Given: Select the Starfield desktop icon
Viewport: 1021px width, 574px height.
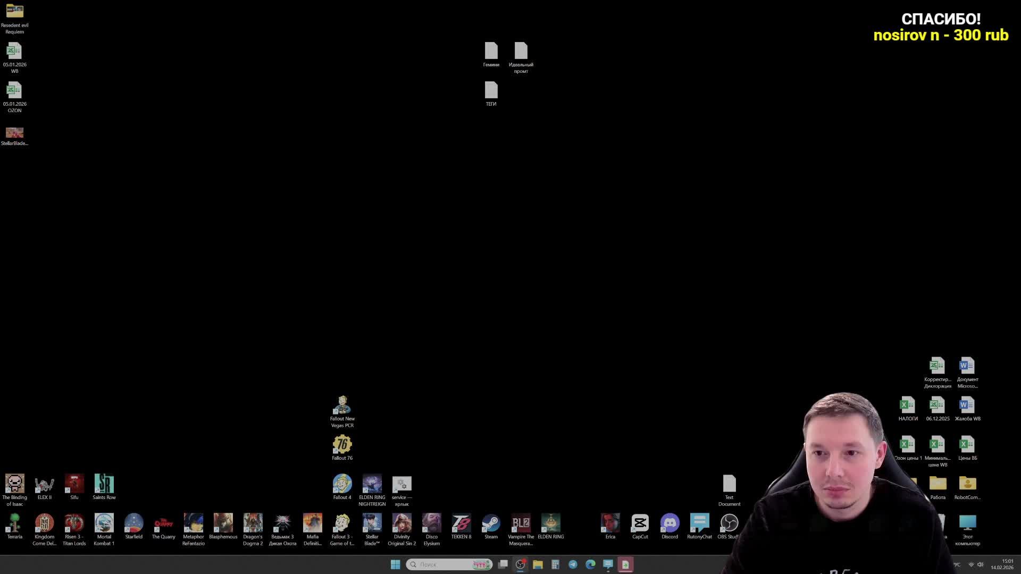Looking at the screenshot, I should click(x=133, y=524).
